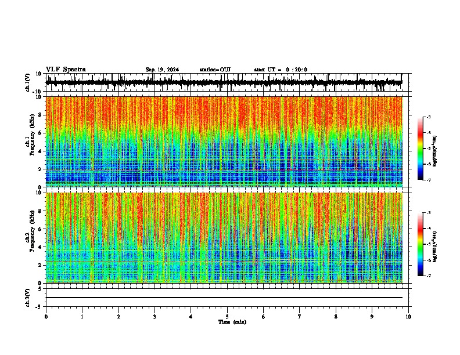Click the flat ch.3 voltage line
Screen dimensions: 460x355
coord(224,298)
